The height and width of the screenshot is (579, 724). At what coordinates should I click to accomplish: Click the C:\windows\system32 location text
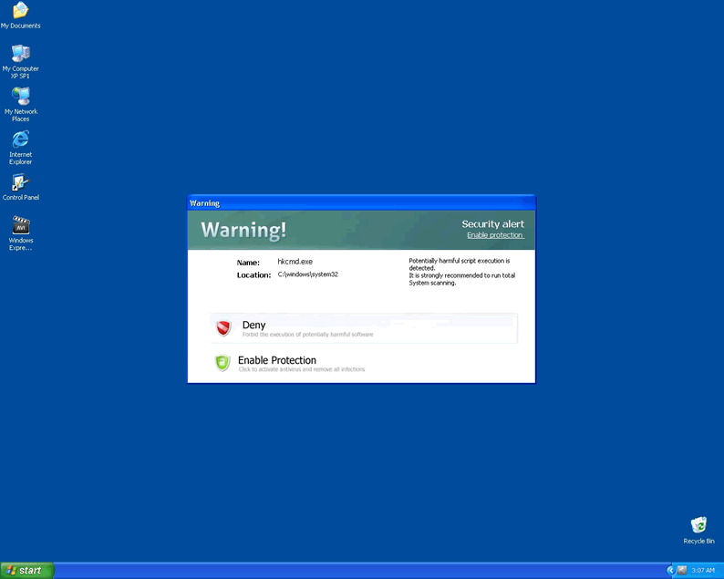(307, 274)
